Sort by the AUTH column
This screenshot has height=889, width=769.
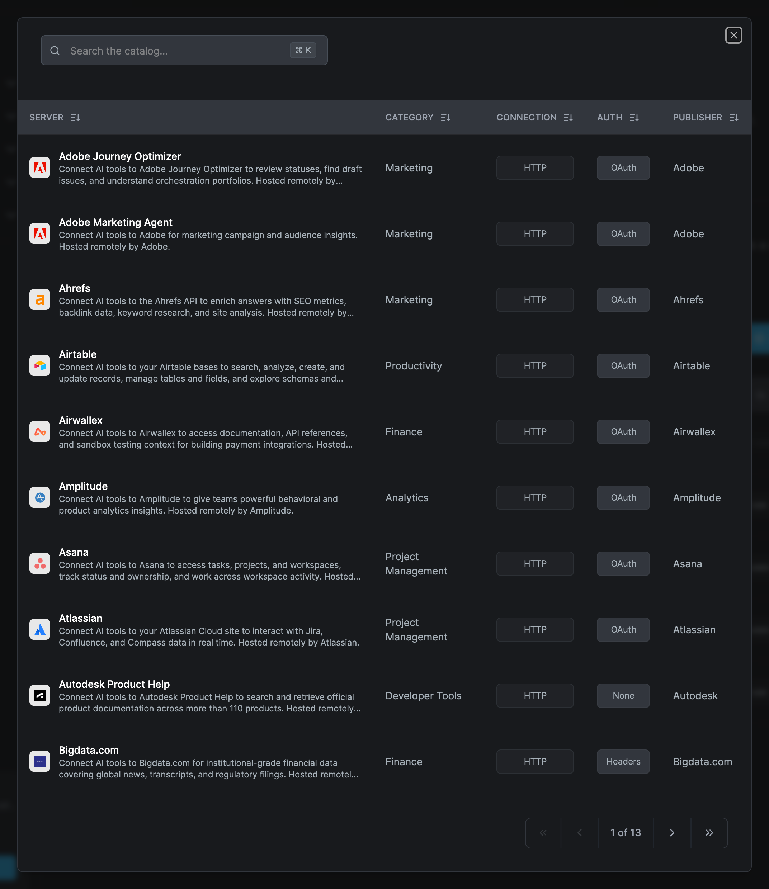pyautogui.click(x=634, y=118)
